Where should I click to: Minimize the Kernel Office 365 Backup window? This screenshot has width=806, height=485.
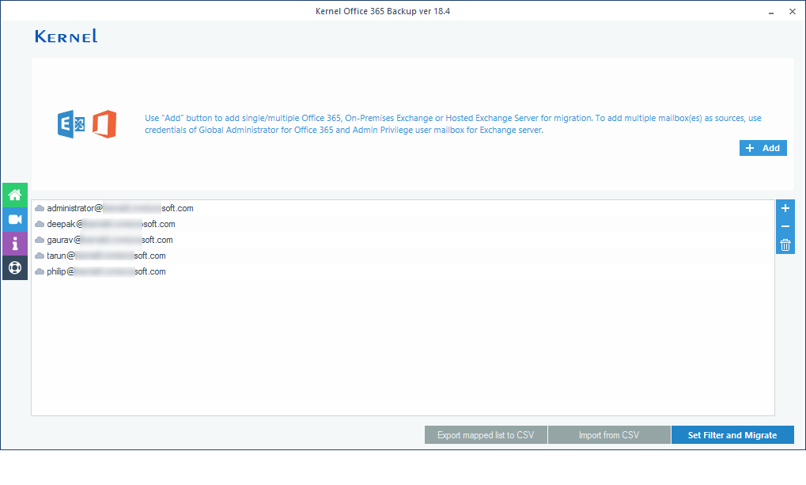pos(771,12)
